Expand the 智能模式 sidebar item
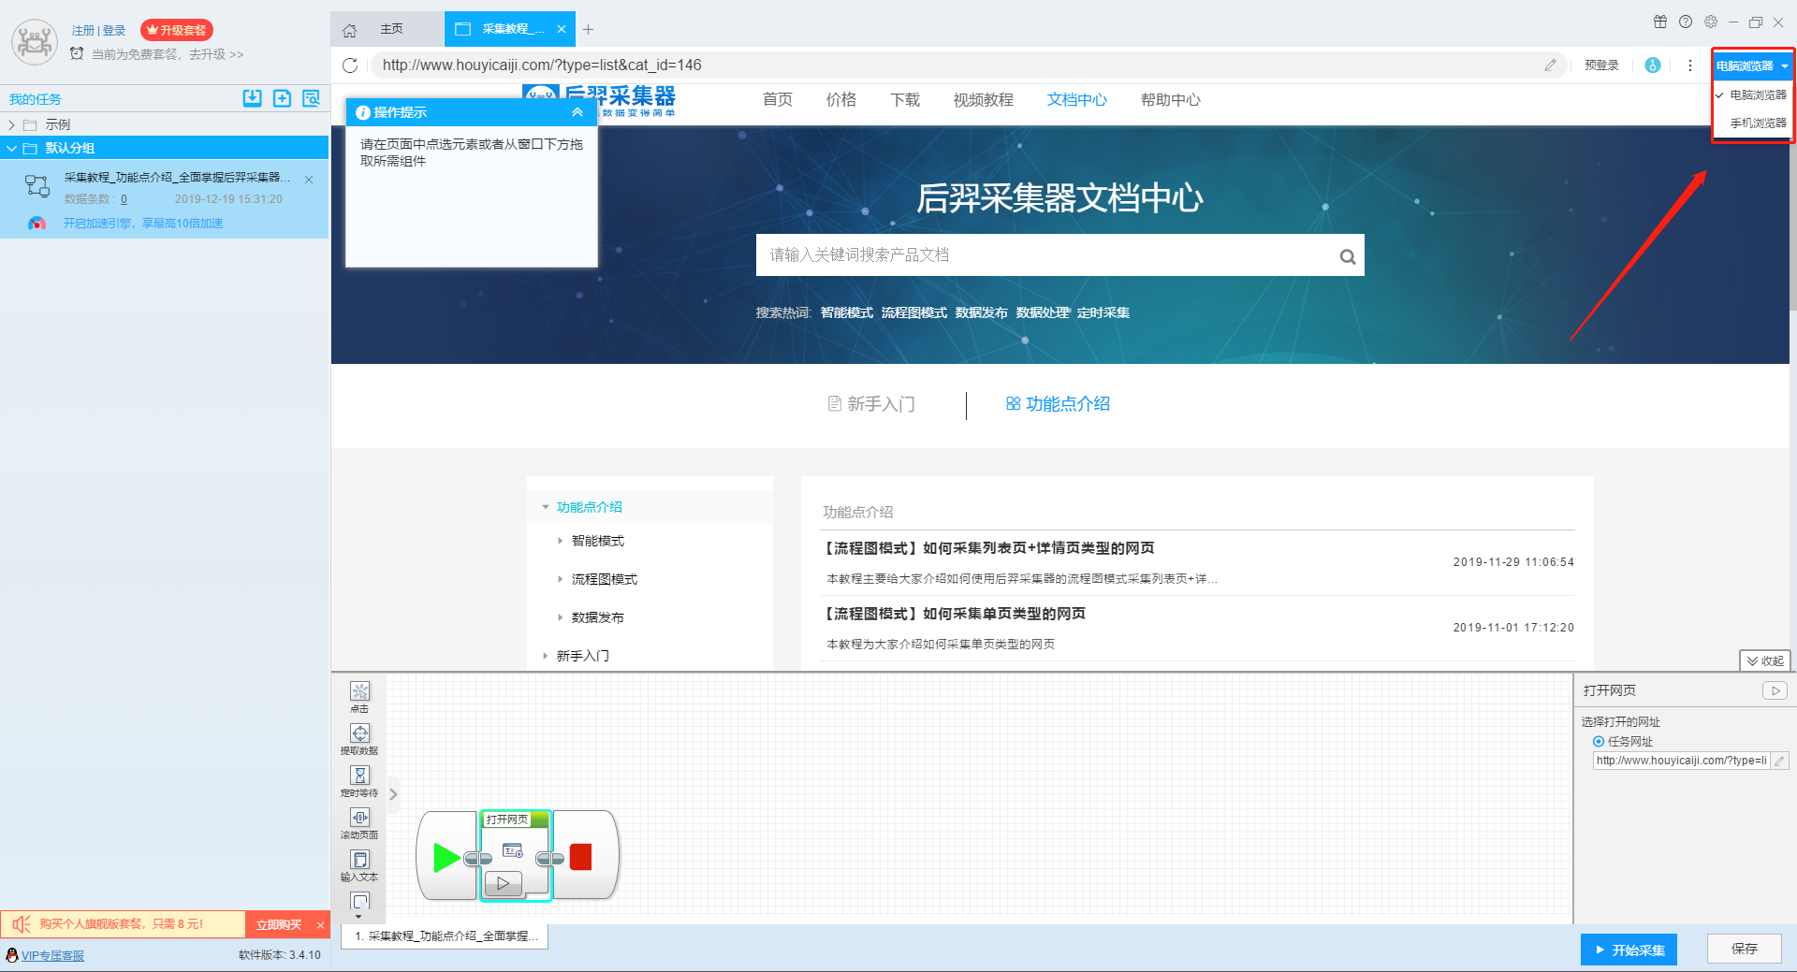 tap(561, 541)
